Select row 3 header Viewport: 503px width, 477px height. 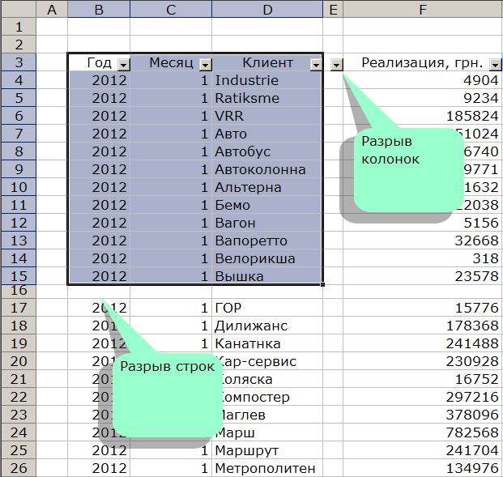pos(18,63)
